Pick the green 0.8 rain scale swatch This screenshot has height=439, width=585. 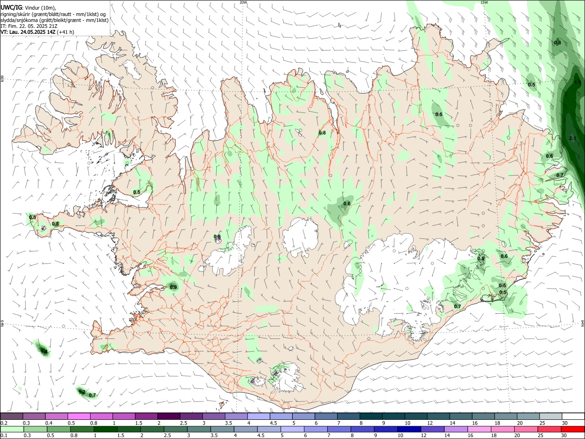[82, 429]
